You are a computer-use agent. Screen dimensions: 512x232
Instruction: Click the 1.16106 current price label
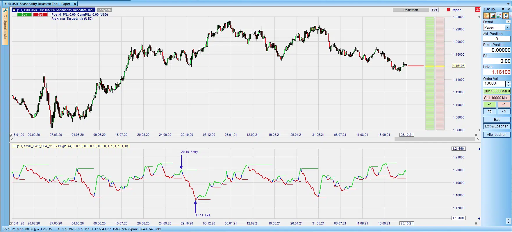tap(459, 66)
